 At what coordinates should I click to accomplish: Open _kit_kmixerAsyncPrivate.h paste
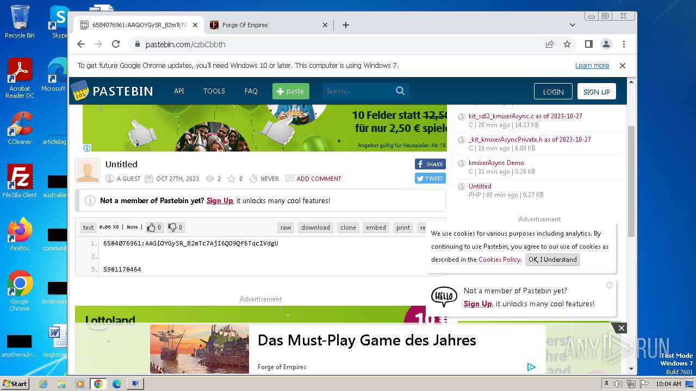click(530, 140)
